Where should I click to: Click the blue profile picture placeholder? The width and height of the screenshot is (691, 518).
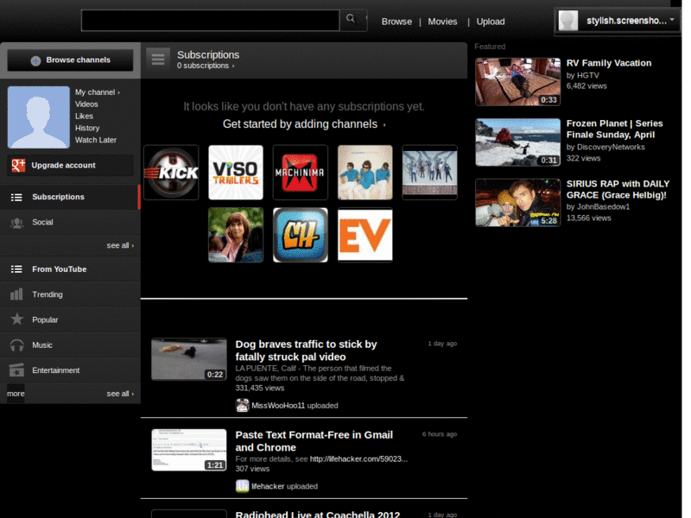pyautogui.click(x=39, y=117)
